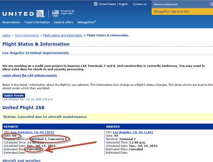The height and width of the screenshot is (162, 213).
Task: Open the Contact us link
Action: (x=140, y=4)
